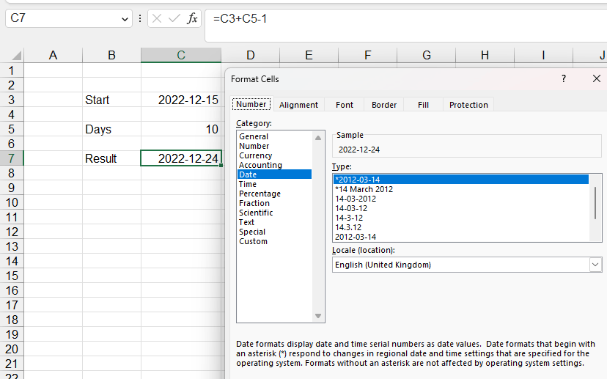
Task: Select the Result label cell
Action: (x=111, y=158)
